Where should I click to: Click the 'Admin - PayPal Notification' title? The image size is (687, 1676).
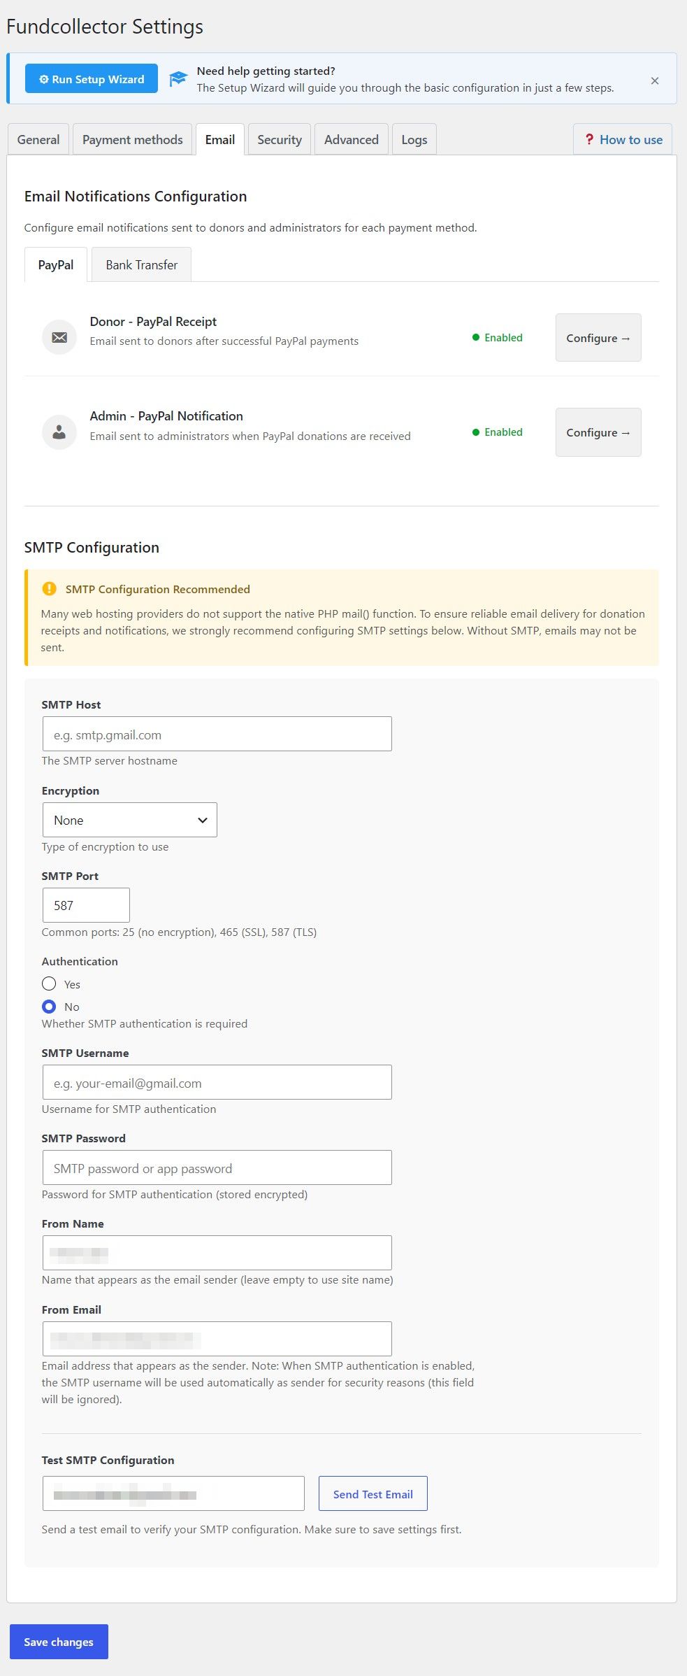click(166, 416)
